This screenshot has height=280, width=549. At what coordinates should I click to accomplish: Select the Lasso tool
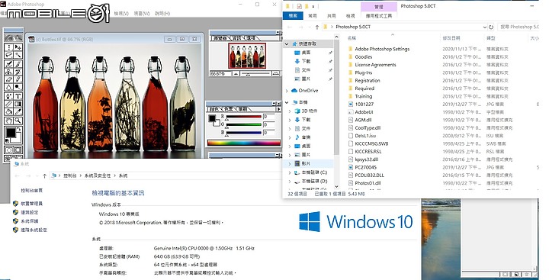pyautogui.click(x=9, y=56)
